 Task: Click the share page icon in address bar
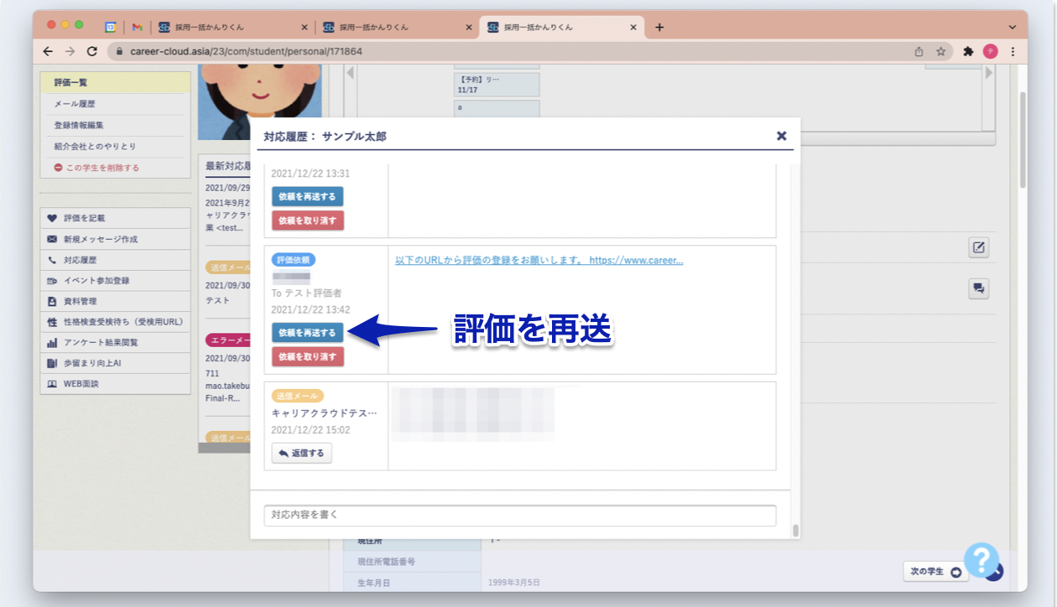coord(919,51)
